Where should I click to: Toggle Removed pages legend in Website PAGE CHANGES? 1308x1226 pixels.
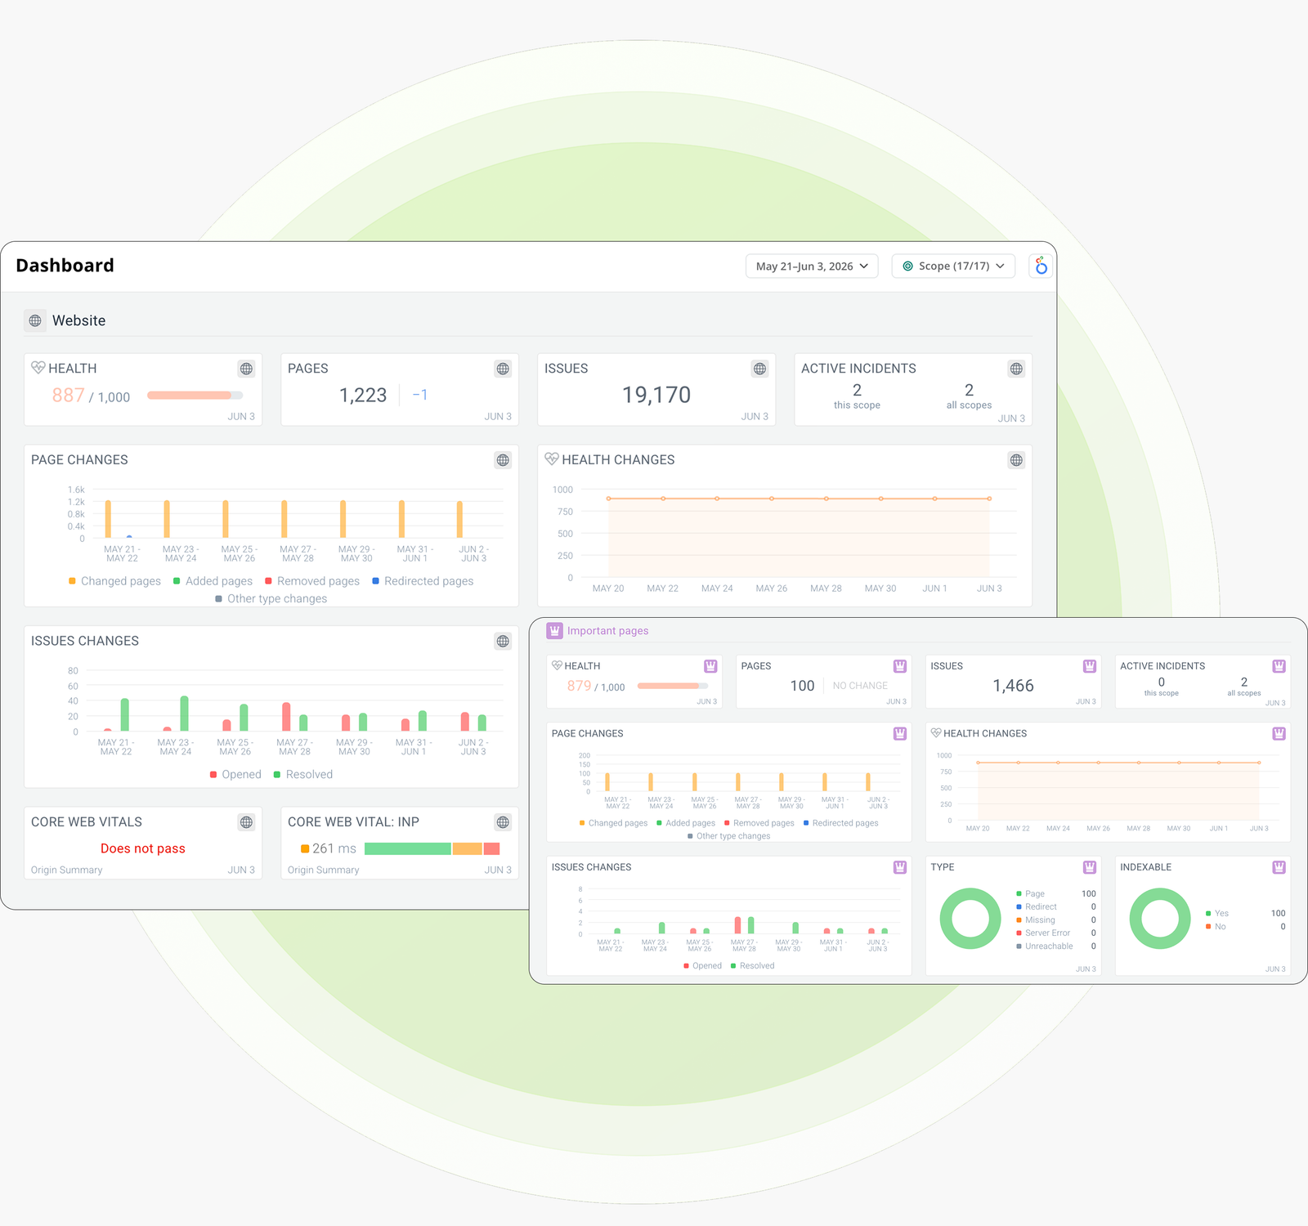pyautogui.click(x=312, y=581)
